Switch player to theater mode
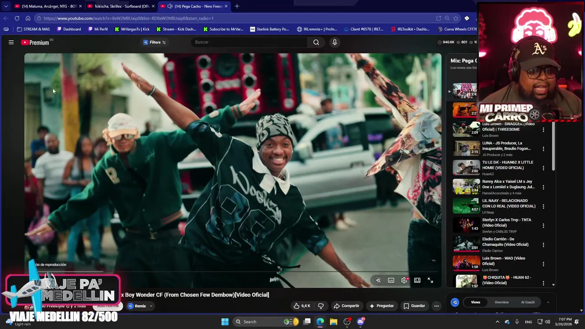This screenshot has width=585, height=329. click(417, 280)
